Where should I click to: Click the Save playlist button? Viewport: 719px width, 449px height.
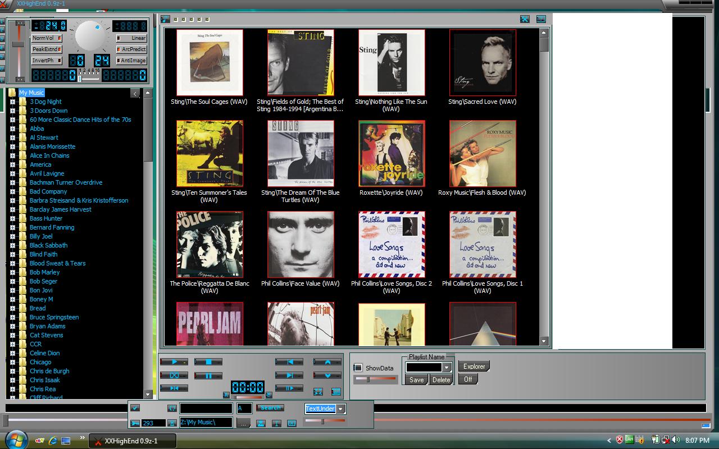(417, 380)
